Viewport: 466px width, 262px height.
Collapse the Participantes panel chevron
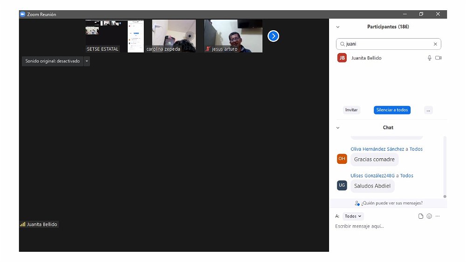point(338,27)
